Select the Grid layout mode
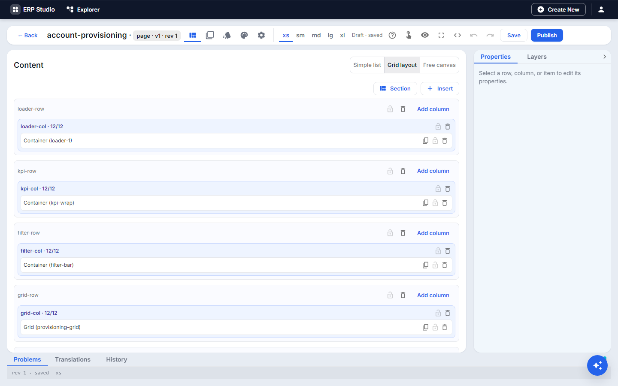 click(402, 65)
